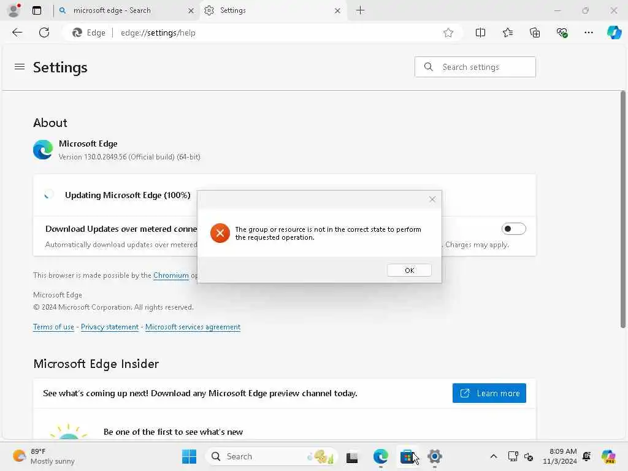
Task: Open Microsoft services agreement link
Action: coord(193,327)
